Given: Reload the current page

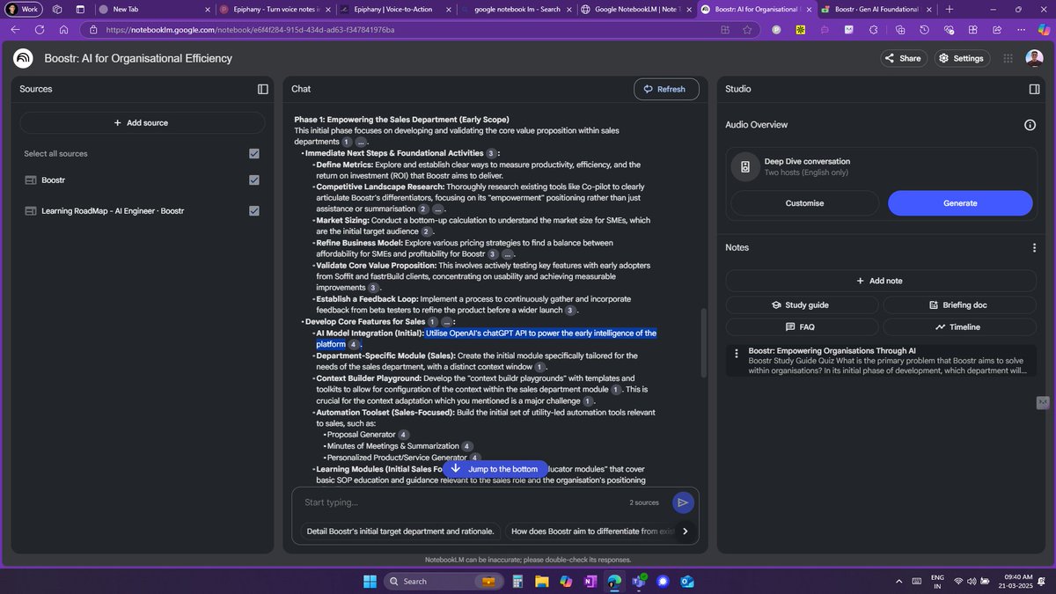Looking at the screenshot, I should (40, 29).
